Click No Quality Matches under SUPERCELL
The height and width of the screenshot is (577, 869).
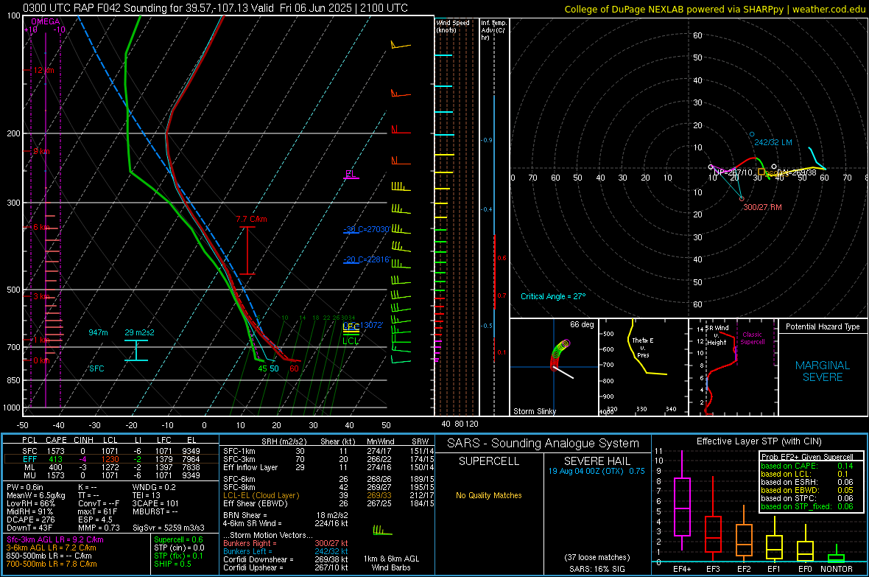point(489,495)
